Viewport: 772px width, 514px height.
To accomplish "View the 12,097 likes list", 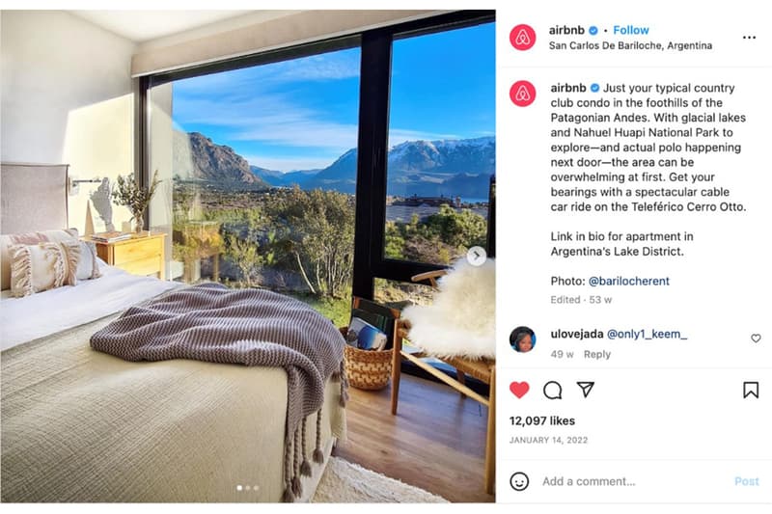I will pyautogui.click(x=542, y=421).
